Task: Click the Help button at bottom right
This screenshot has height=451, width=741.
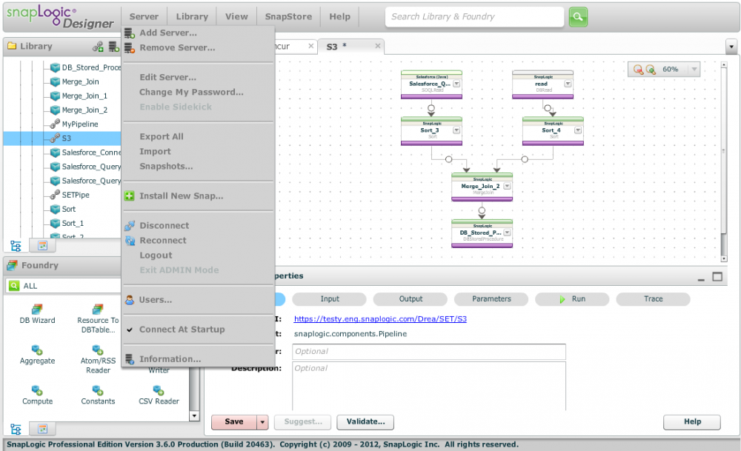Action: coord(692,422)
